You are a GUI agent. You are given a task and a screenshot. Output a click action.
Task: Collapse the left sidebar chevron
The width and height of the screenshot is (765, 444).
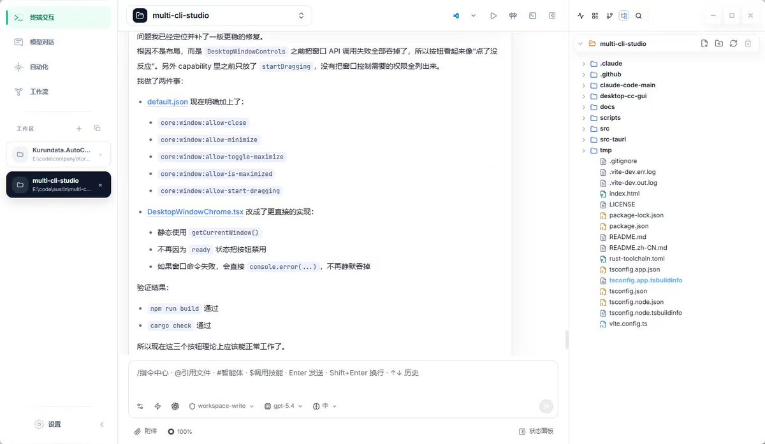click(x=102, y=424)
